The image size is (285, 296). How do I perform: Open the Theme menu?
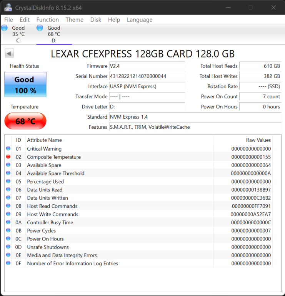coord(75,20)
